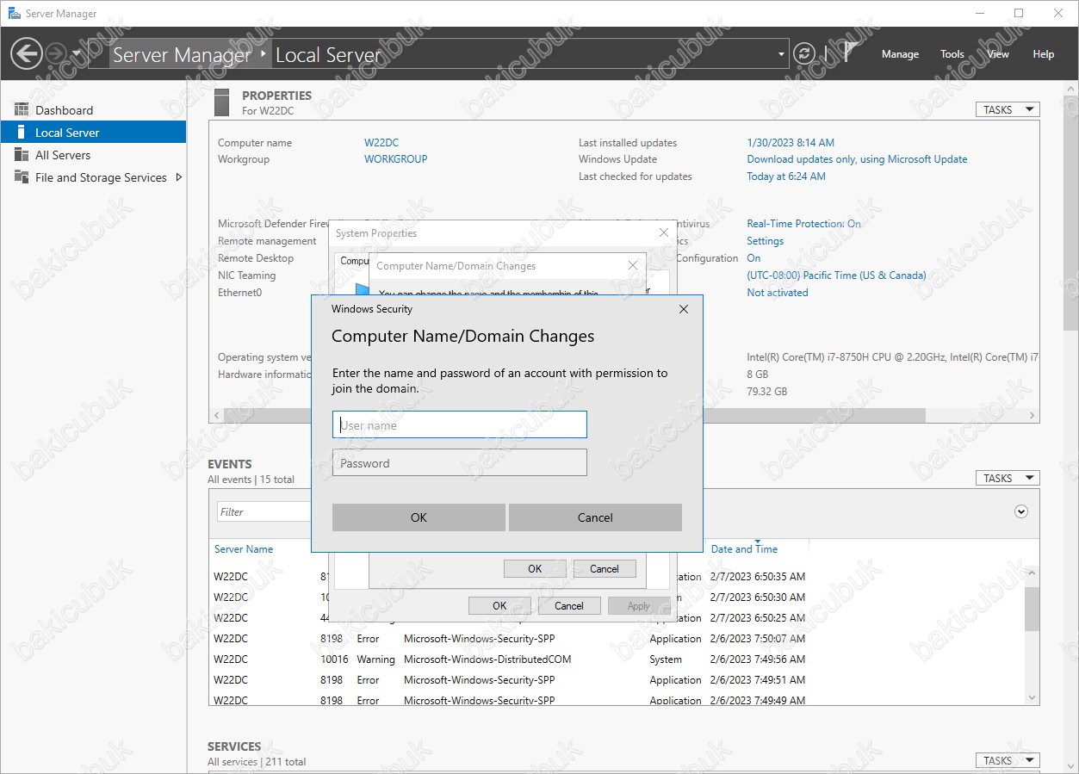The image size is (1079, 774).
Task: Refresh Server Manager with the refresh icon
Action: [803, 53]
